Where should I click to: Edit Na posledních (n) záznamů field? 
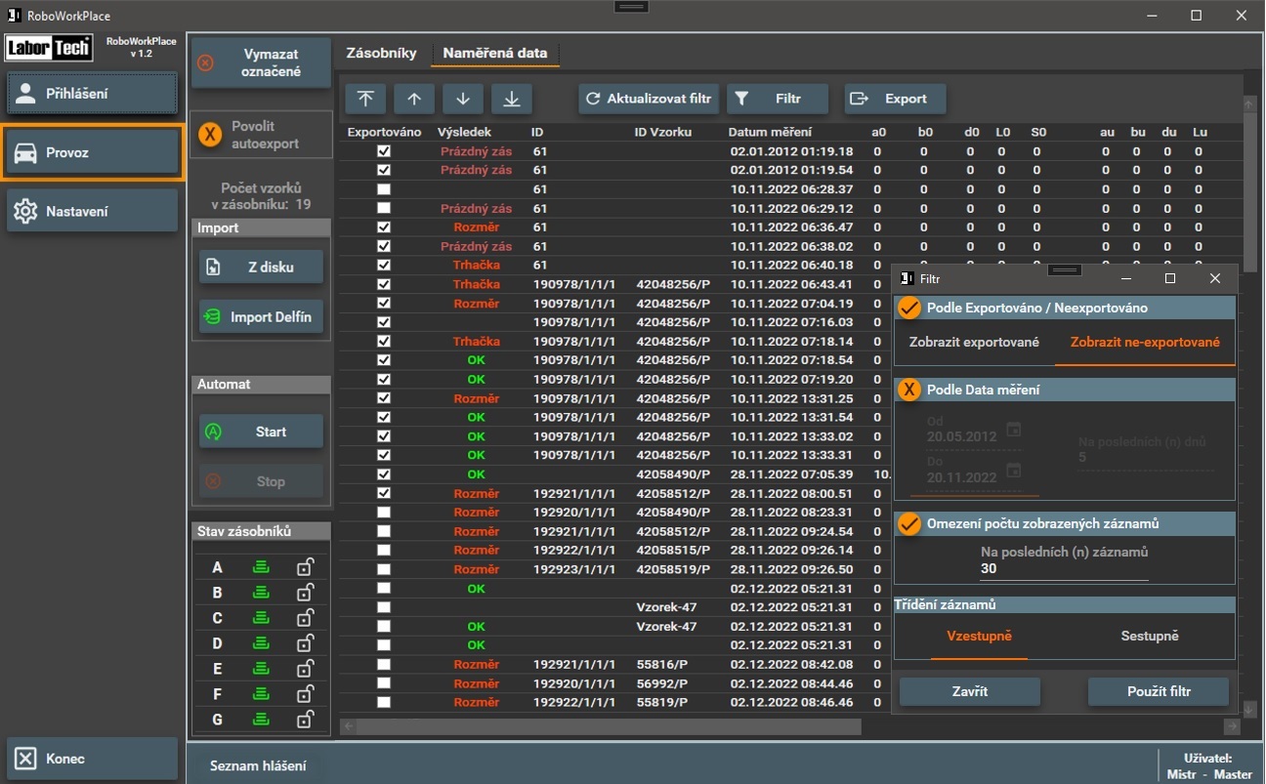tap(1064, 569)
